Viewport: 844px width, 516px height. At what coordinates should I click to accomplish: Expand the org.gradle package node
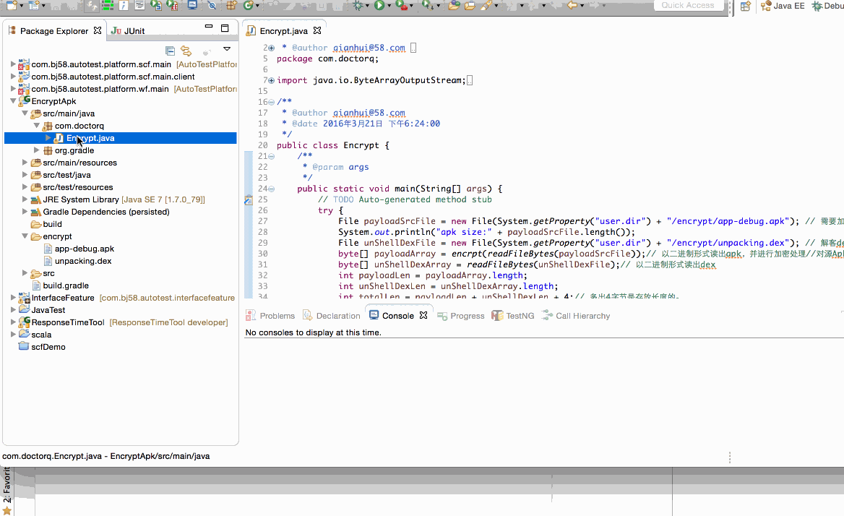click(37, 150)
